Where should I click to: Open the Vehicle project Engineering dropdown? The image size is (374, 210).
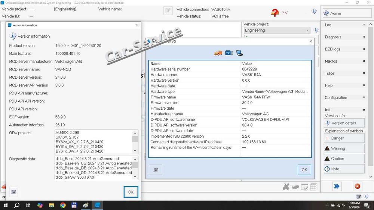(277, 30)
